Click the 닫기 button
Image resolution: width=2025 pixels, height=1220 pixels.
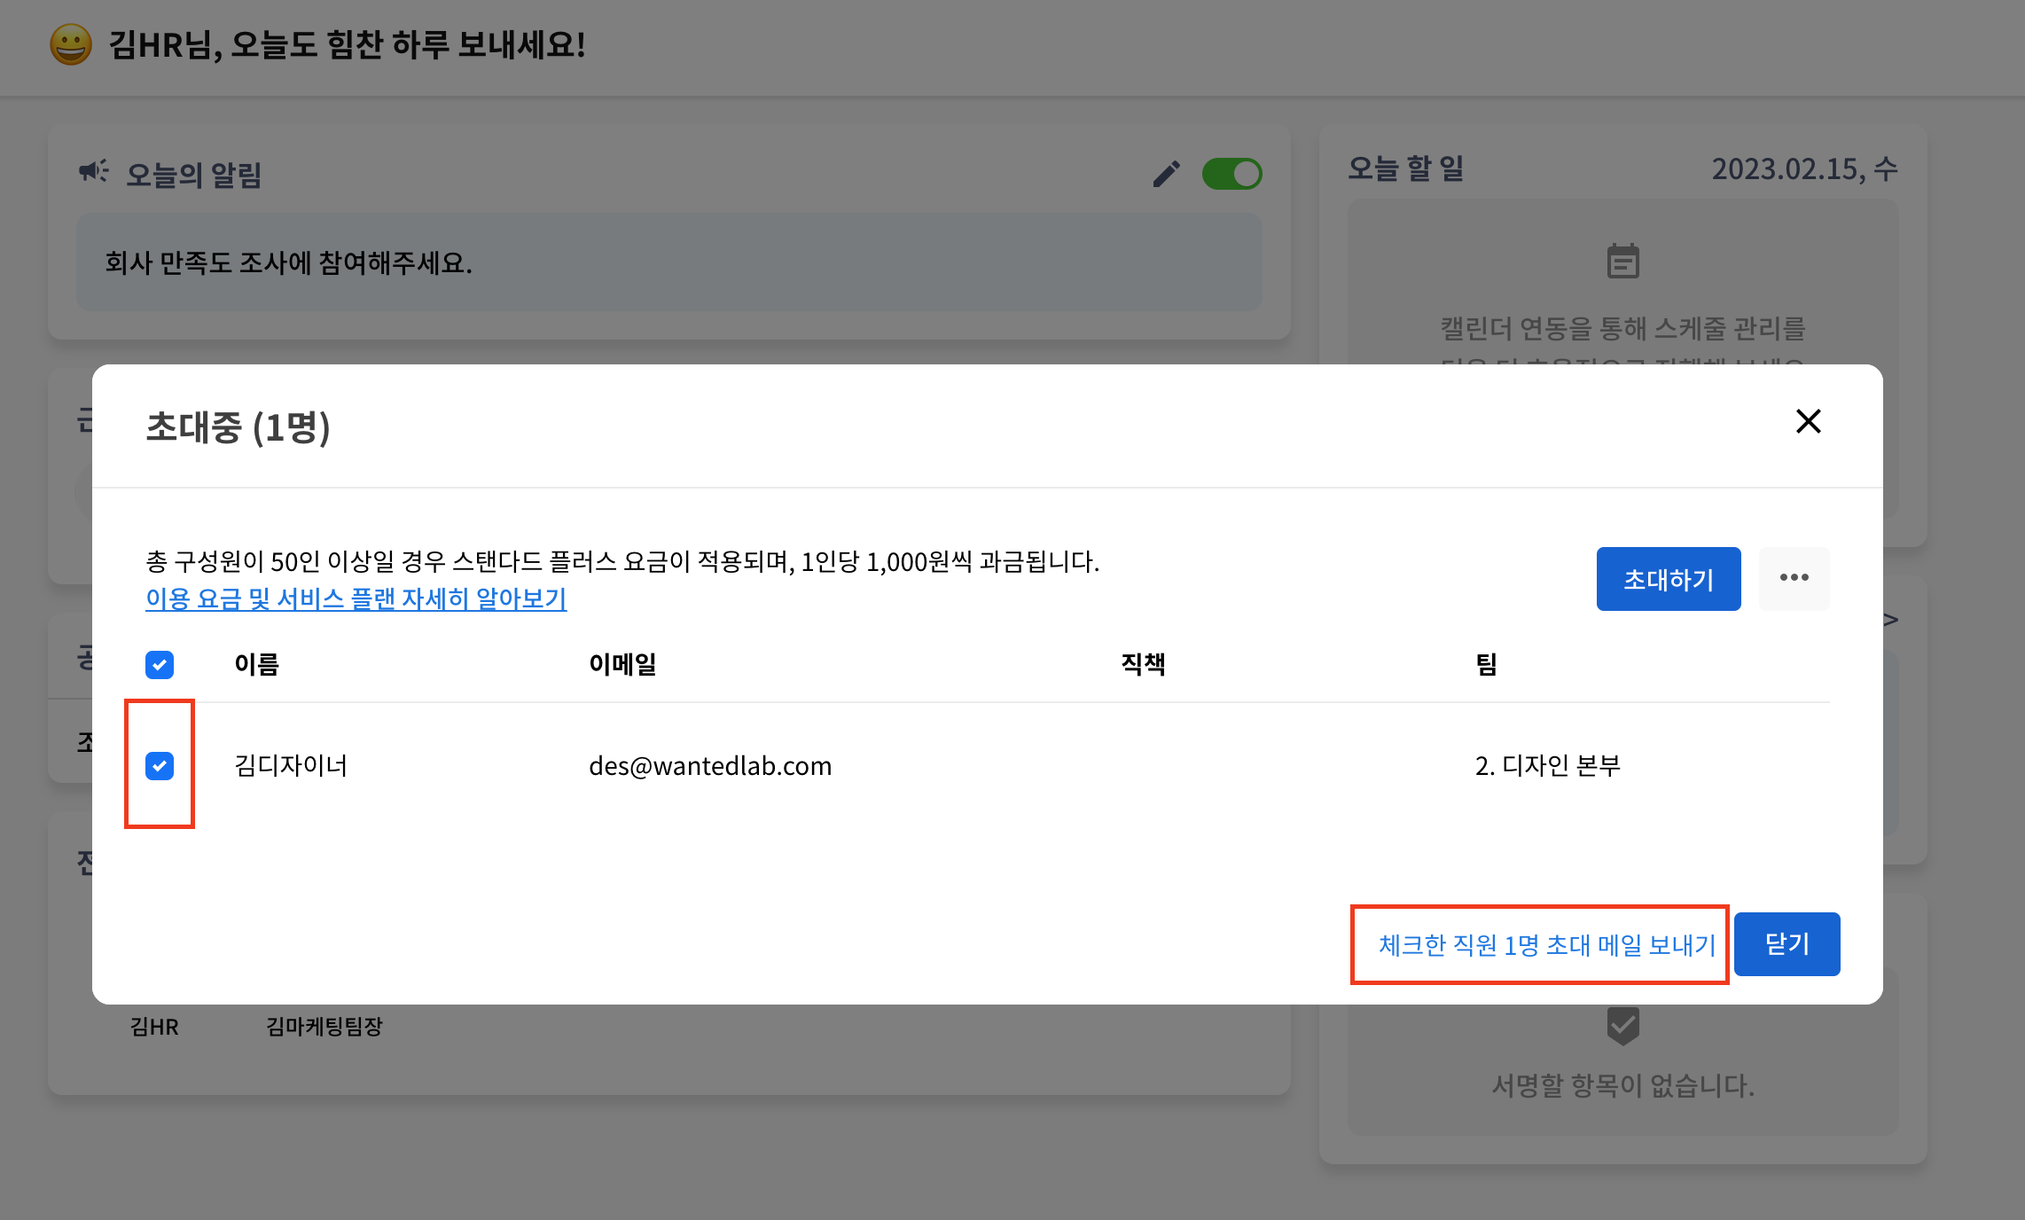click(1787, 944)
